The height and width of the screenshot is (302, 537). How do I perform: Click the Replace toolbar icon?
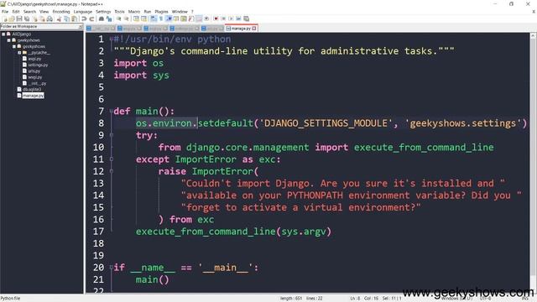[109, 18]
